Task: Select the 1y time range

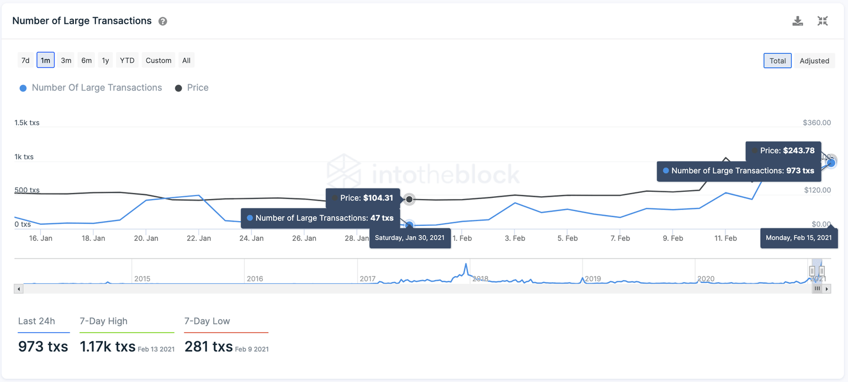Action: [105, 60]
